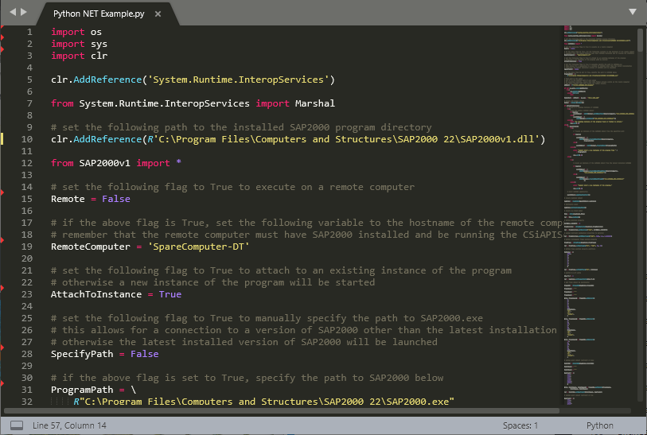The height and width of the screenshot is (435, 647).
Task: Click the red gutter marker beside line 28
Action: coord(2,348)
